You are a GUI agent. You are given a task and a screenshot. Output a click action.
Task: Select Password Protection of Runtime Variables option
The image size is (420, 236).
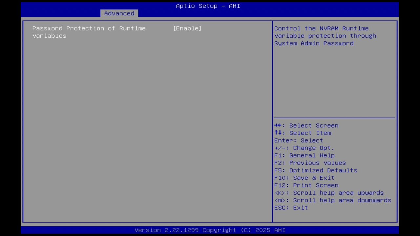tap(89, 32)
